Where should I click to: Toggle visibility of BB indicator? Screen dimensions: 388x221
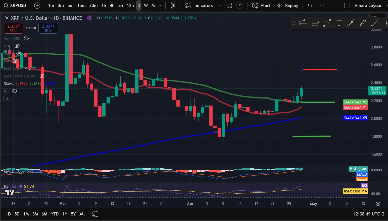14,91
